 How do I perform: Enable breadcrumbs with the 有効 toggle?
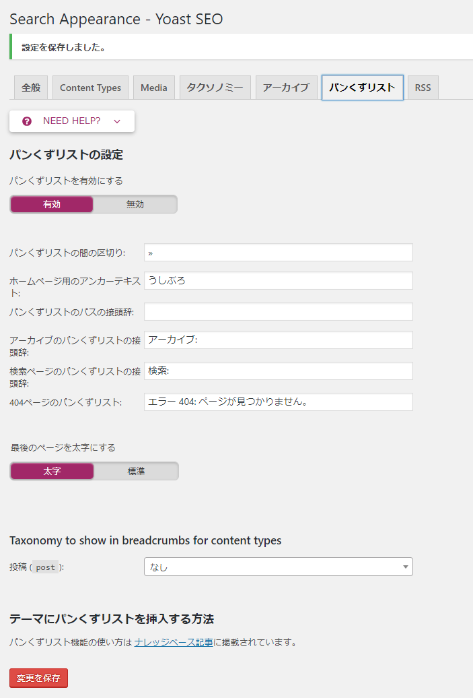[52, 204]
